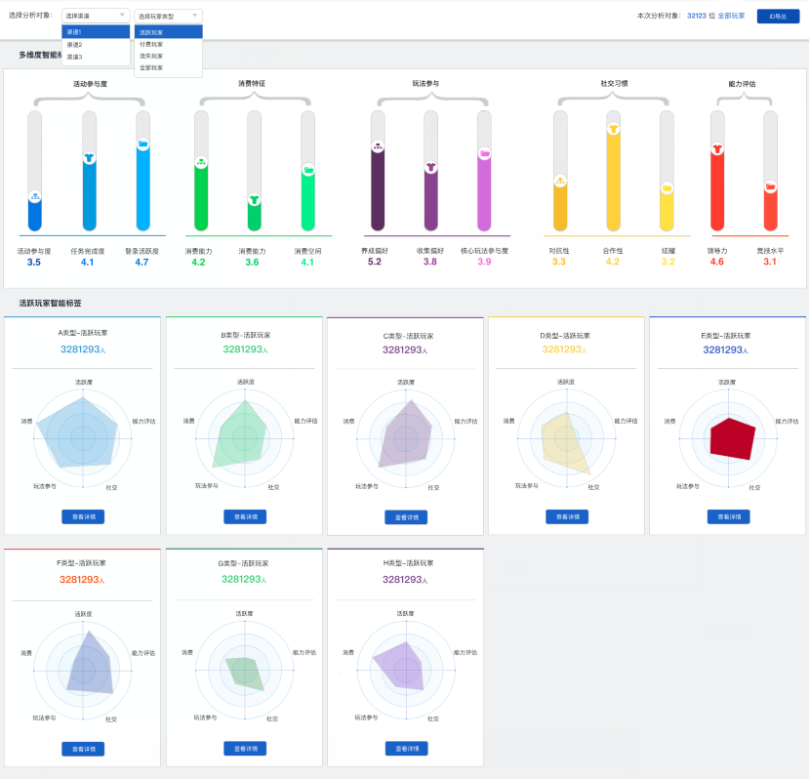Click the shirt icon on 收集偏好 bar
The image size is (809, 779).
click(430, 168)
